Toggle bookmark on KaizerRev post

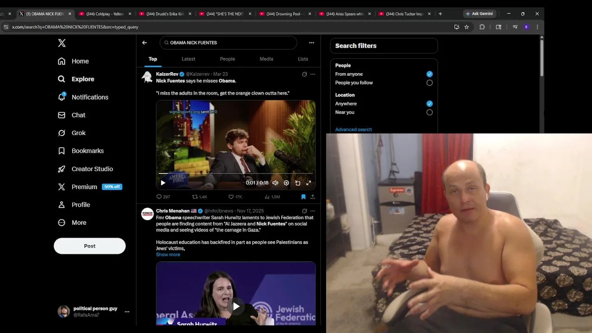coord(303,197)
